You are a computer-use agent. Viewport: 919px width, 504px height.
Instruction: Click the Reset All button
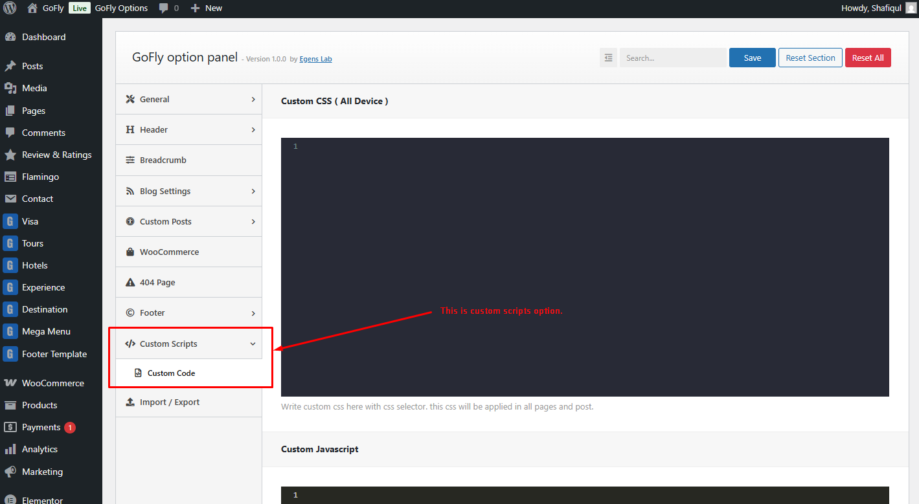click(868, 58)
